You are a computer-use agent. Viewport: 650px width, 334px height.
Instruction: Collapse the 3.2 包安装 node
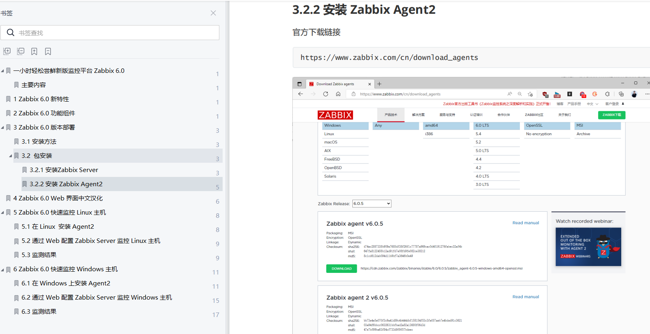click(x=11, y=156)
